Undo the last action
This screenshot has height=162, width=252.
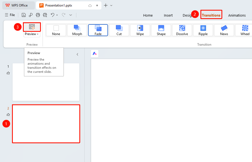[x=53, y=15]
